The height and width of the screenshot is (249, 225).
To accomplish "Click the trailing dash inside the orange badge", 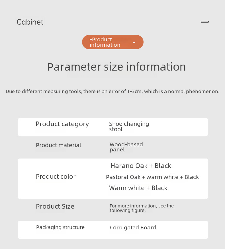I will 134,42.
